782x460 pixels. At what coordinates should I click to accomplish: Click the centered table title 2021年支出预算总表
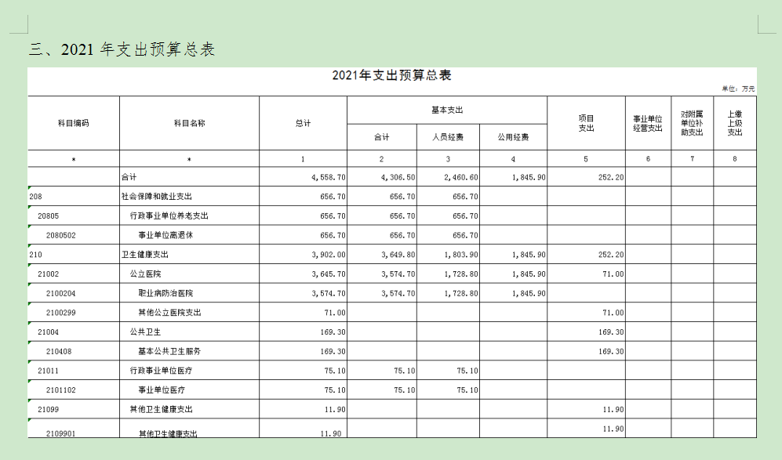[x=391, y=76]
